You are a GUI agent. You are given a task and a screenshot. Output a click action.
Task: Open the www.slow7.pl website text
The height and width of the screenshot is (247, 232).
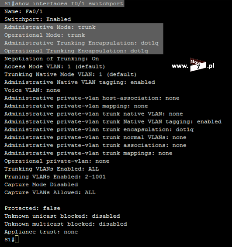[193, 65]
